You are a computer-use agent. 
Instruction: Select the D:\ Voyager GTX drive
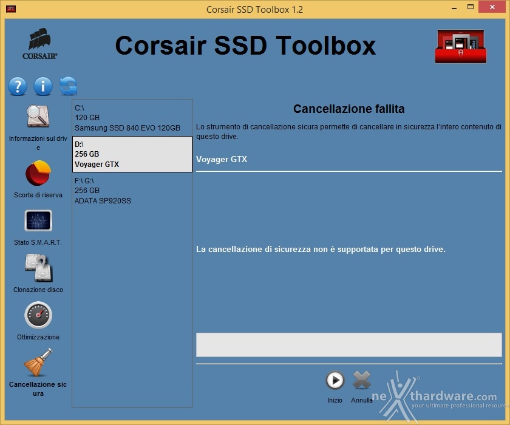pyautogui.click(x=132, y=154)
